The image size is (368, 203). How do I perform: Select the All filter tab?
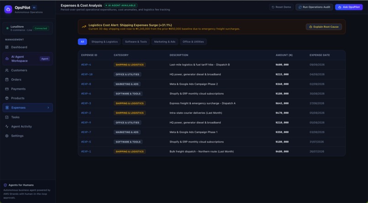(x=82, y=41)
